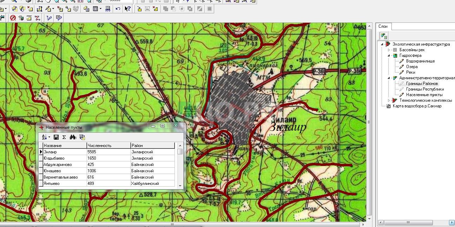This screenshot has width=455, height=227.
Task: Click the What's This help pointer icon
Action: 128,9
